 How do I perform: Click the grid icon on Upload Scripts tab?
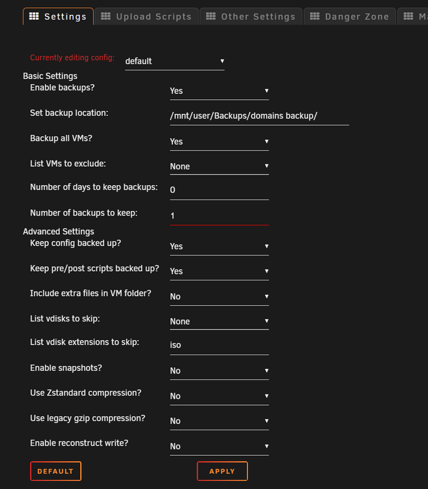point(106,16)
